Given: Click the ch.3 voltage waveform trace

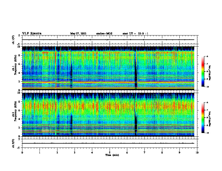Looking at the screenshot, I should [108, 143].
